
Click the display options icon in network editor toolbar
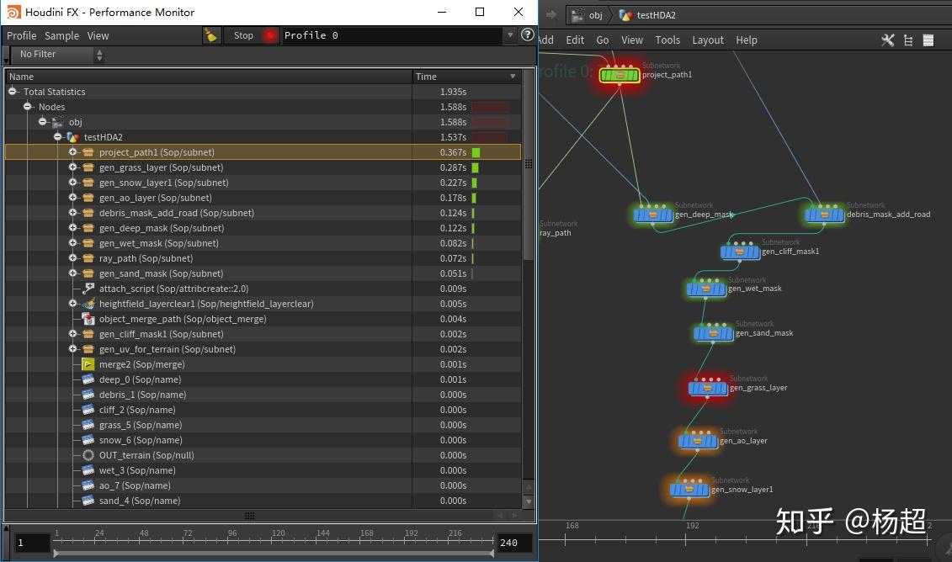pos(928,40)
